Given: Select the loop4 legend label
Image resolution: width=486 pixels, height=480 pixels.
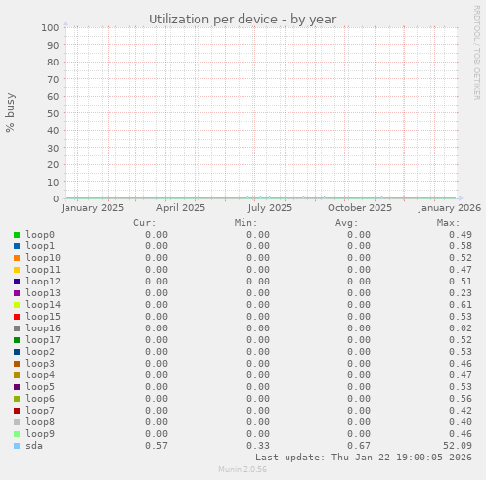Looking at the screenshot, I should pos(40,375).
